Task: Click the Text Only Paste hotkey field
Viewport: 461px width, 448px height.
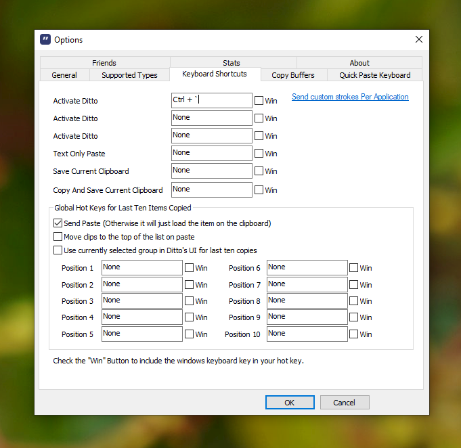Action: coord(212,153)
